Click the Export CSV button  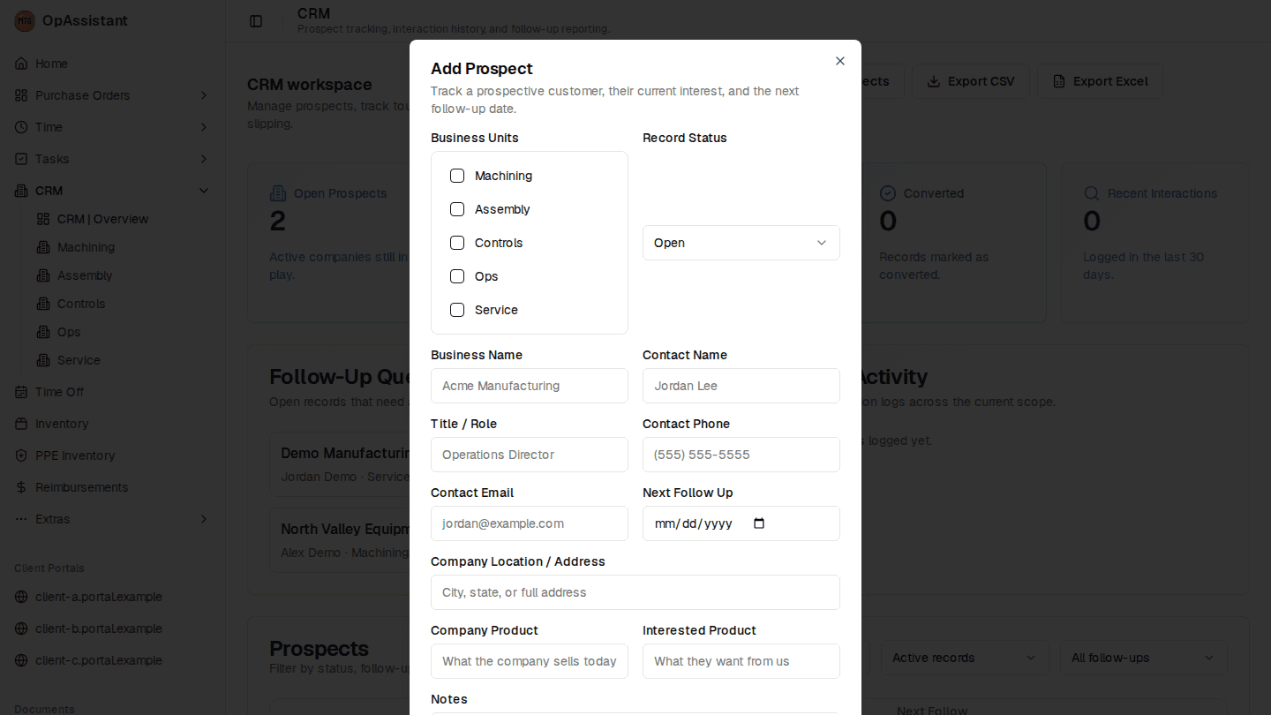971,81
